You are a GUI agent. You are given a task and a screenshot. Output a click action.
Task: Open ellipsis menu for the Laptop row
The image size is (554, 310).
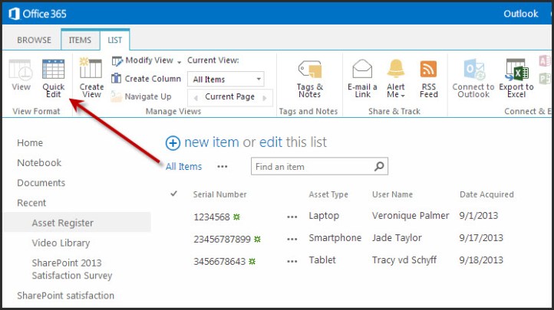click(x=292, y=217)
